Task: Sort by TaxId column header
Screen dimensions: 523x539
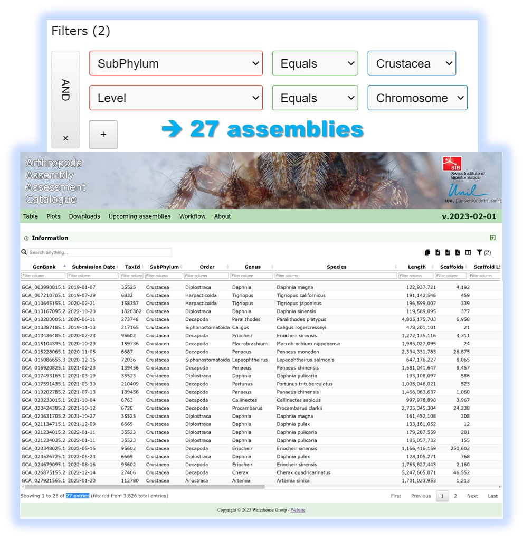Action: (x=132, y=267)
